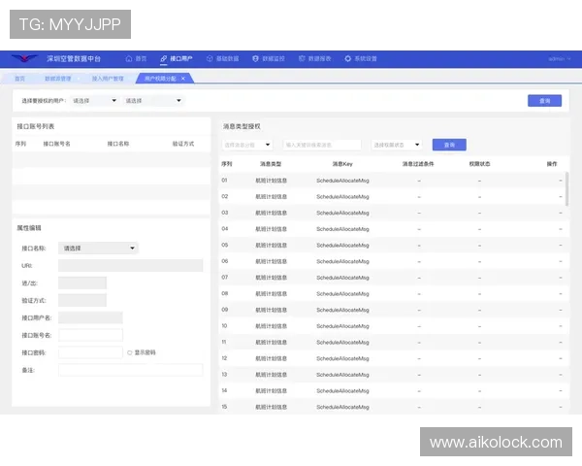The height and width of the screenshot is (466, 582).
Task: Click 查询 button in message type panel
Action: pos(449,144)
